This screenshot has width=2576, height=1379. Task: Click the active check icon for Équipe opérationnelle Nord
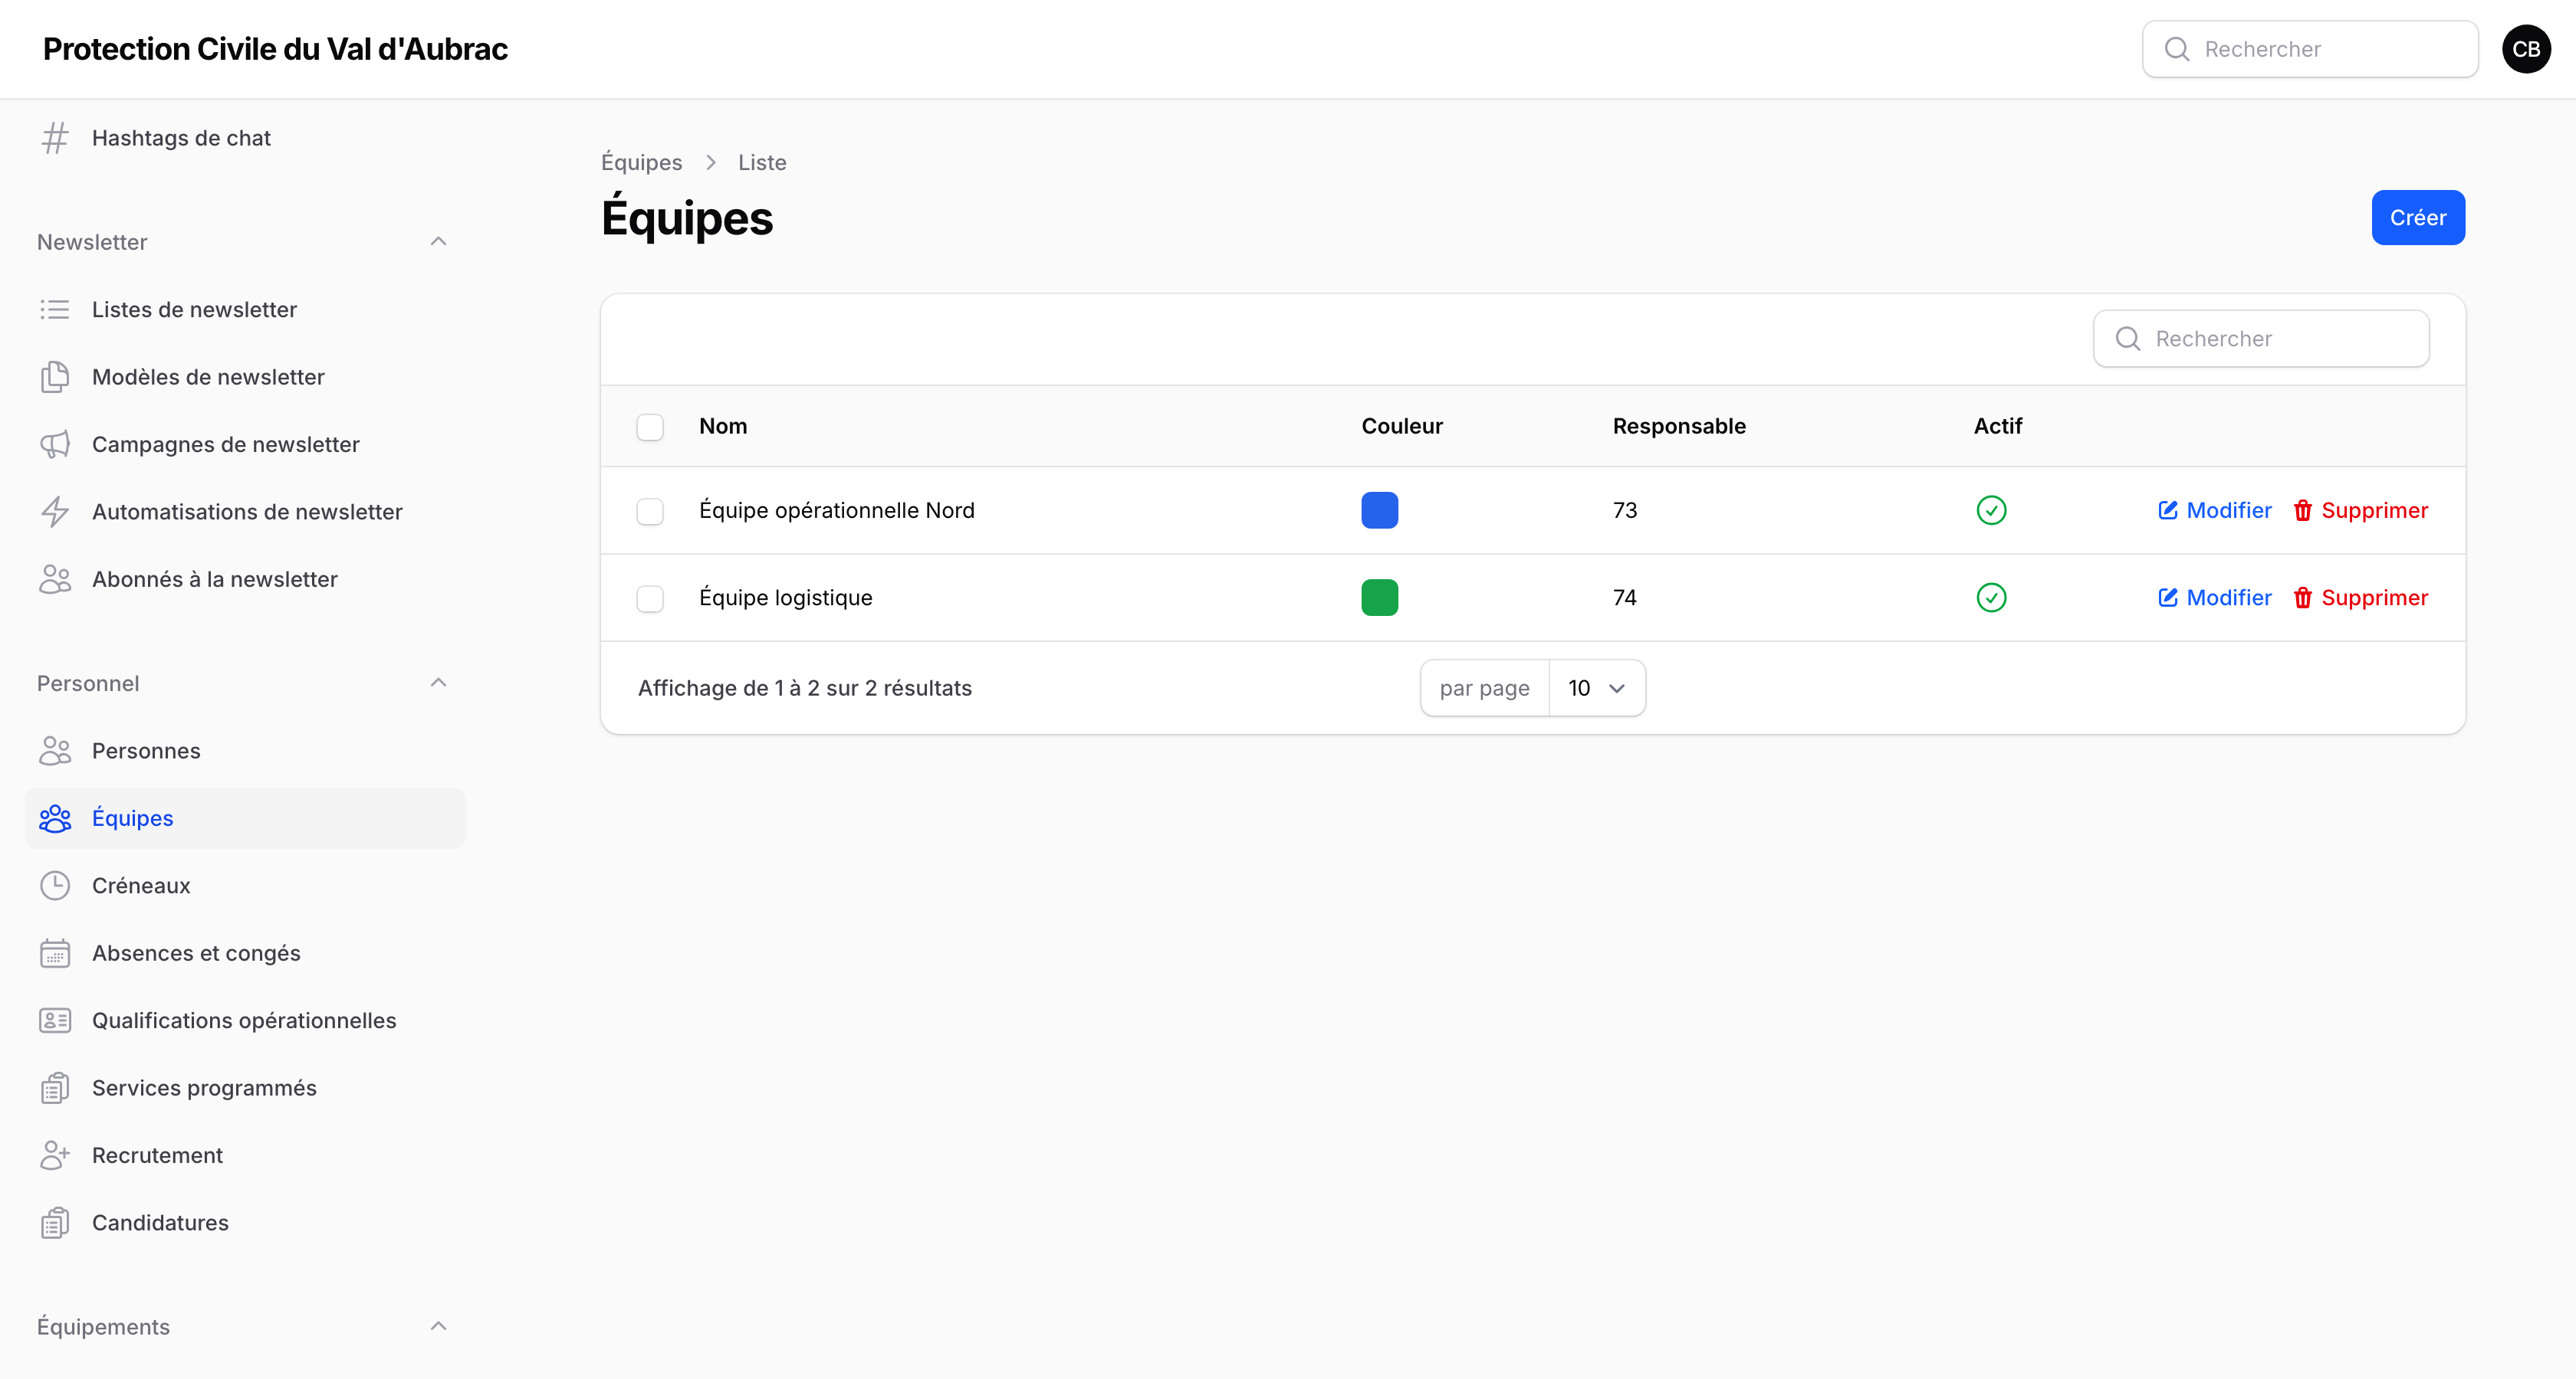pos(1991,511)
